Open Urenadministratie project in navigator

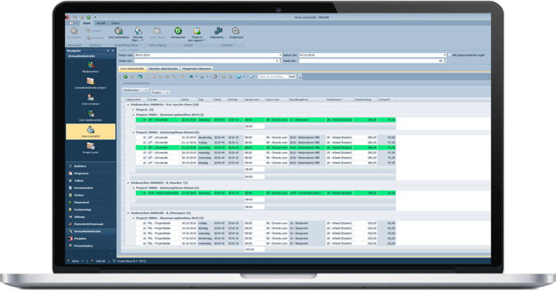click(x=91, y=83)
